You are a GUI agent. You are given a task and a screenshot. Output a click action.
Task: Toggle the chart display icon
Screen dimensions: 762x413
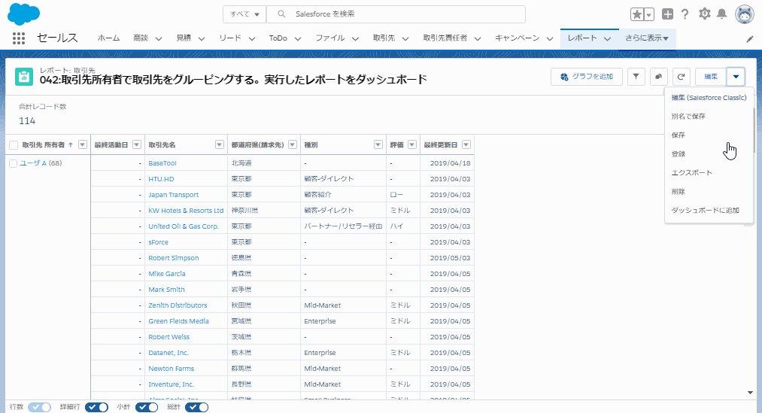(658, 76)
